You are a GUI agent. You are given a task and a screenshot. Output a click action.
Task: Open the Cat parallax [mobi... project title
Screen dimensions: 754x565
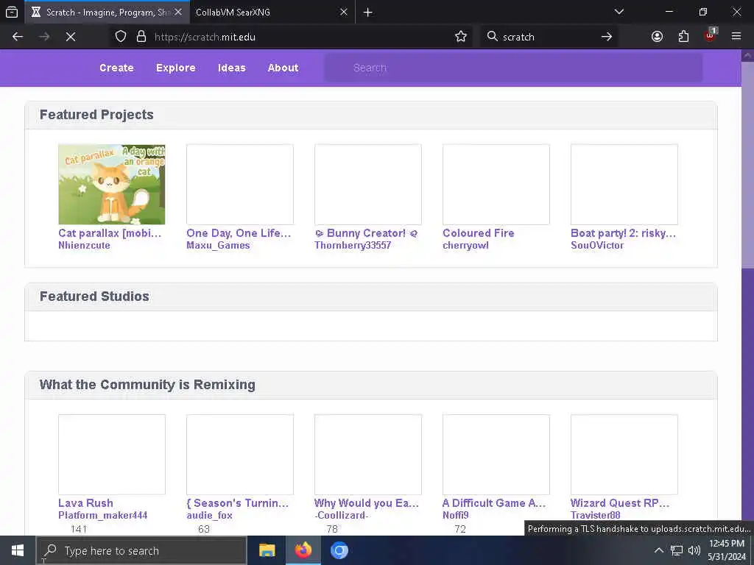(110, 233)
